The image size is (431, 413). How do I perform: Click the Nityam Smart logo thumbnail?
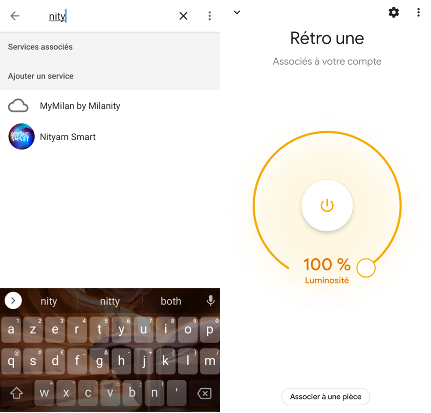21,137
